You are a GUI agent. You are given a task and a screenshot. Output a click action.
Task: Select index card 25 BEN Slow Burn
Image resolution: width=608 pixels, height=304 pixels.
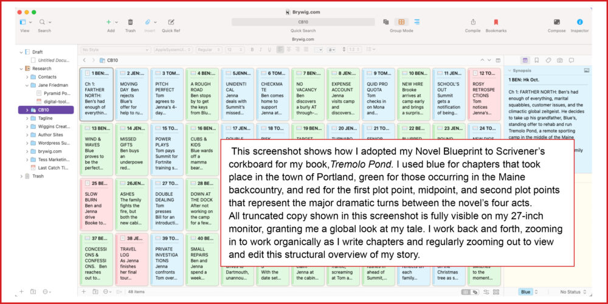pos(97,204)
